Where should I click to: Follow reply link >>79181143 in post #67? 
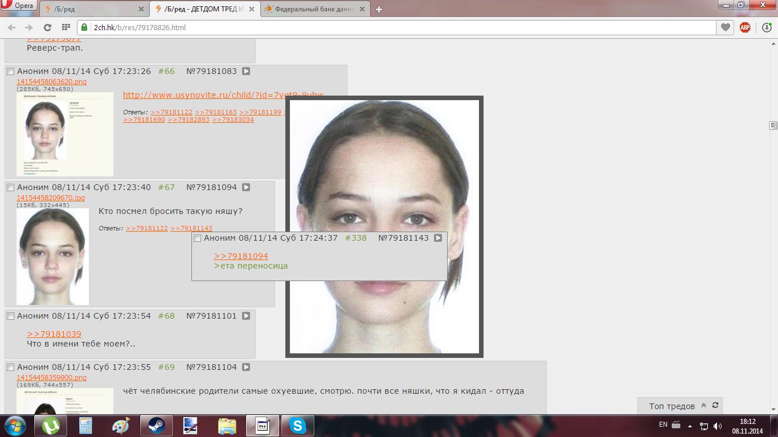coord(191,228)
